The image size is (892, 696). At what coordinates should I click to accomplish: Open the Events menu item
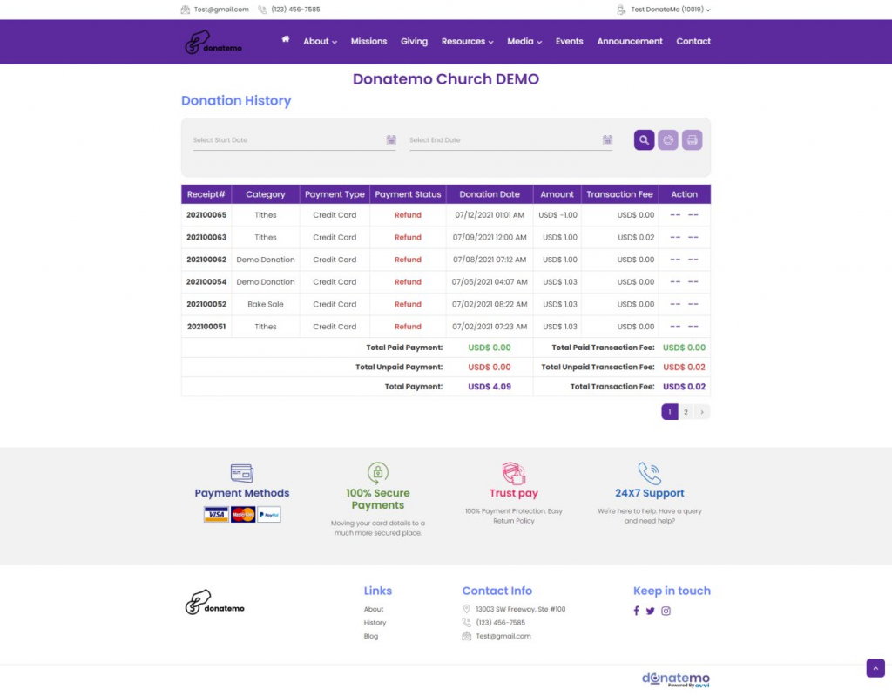click(x=569, y=41)
